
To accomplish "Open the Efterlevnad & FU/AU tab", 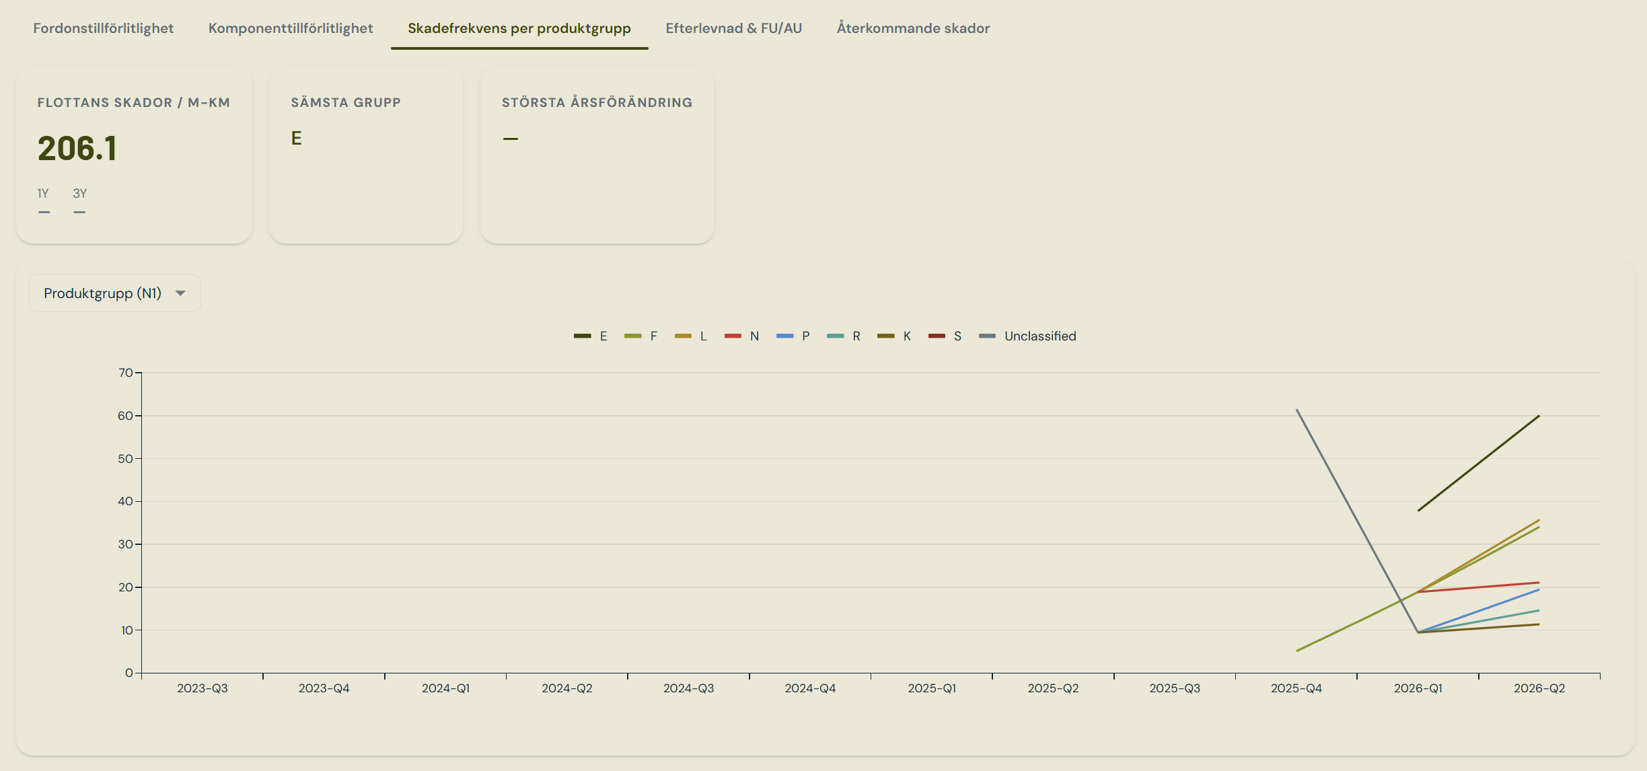I will 734,28.
